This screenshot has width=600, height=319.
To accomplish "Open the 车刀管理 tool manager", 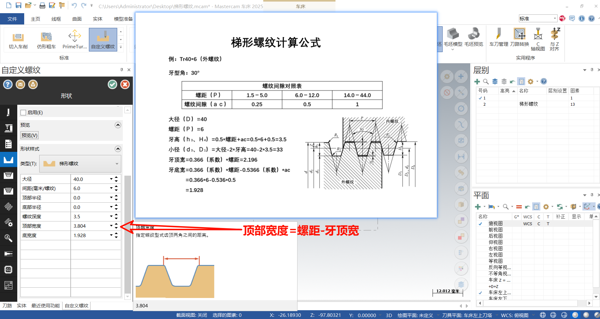I will click(x=499, y=37).
